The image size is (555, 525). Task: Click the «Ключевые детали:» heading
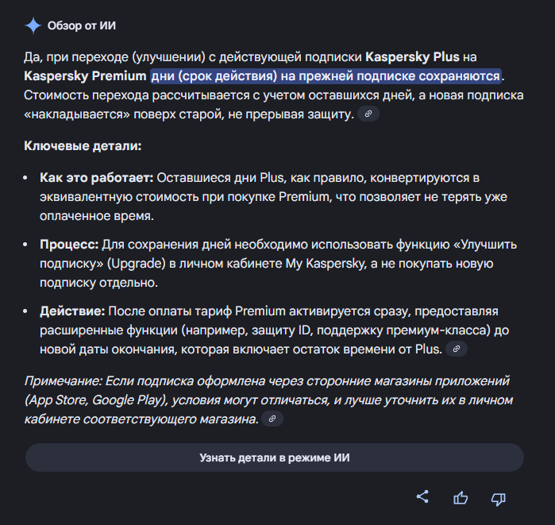(x=83, y=147)
